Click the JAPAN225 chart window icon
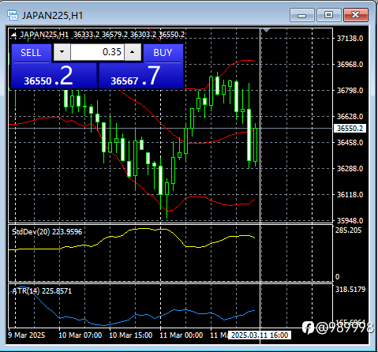The width and height of the screenshot is (378, 352). click(x=13, y=15)
